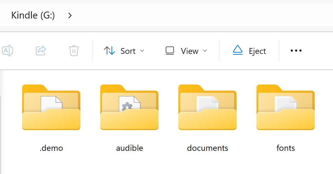The height and width of the screenshot is (174, 333).
Task: Click the .demo folder name label
Action: point(51,148)
